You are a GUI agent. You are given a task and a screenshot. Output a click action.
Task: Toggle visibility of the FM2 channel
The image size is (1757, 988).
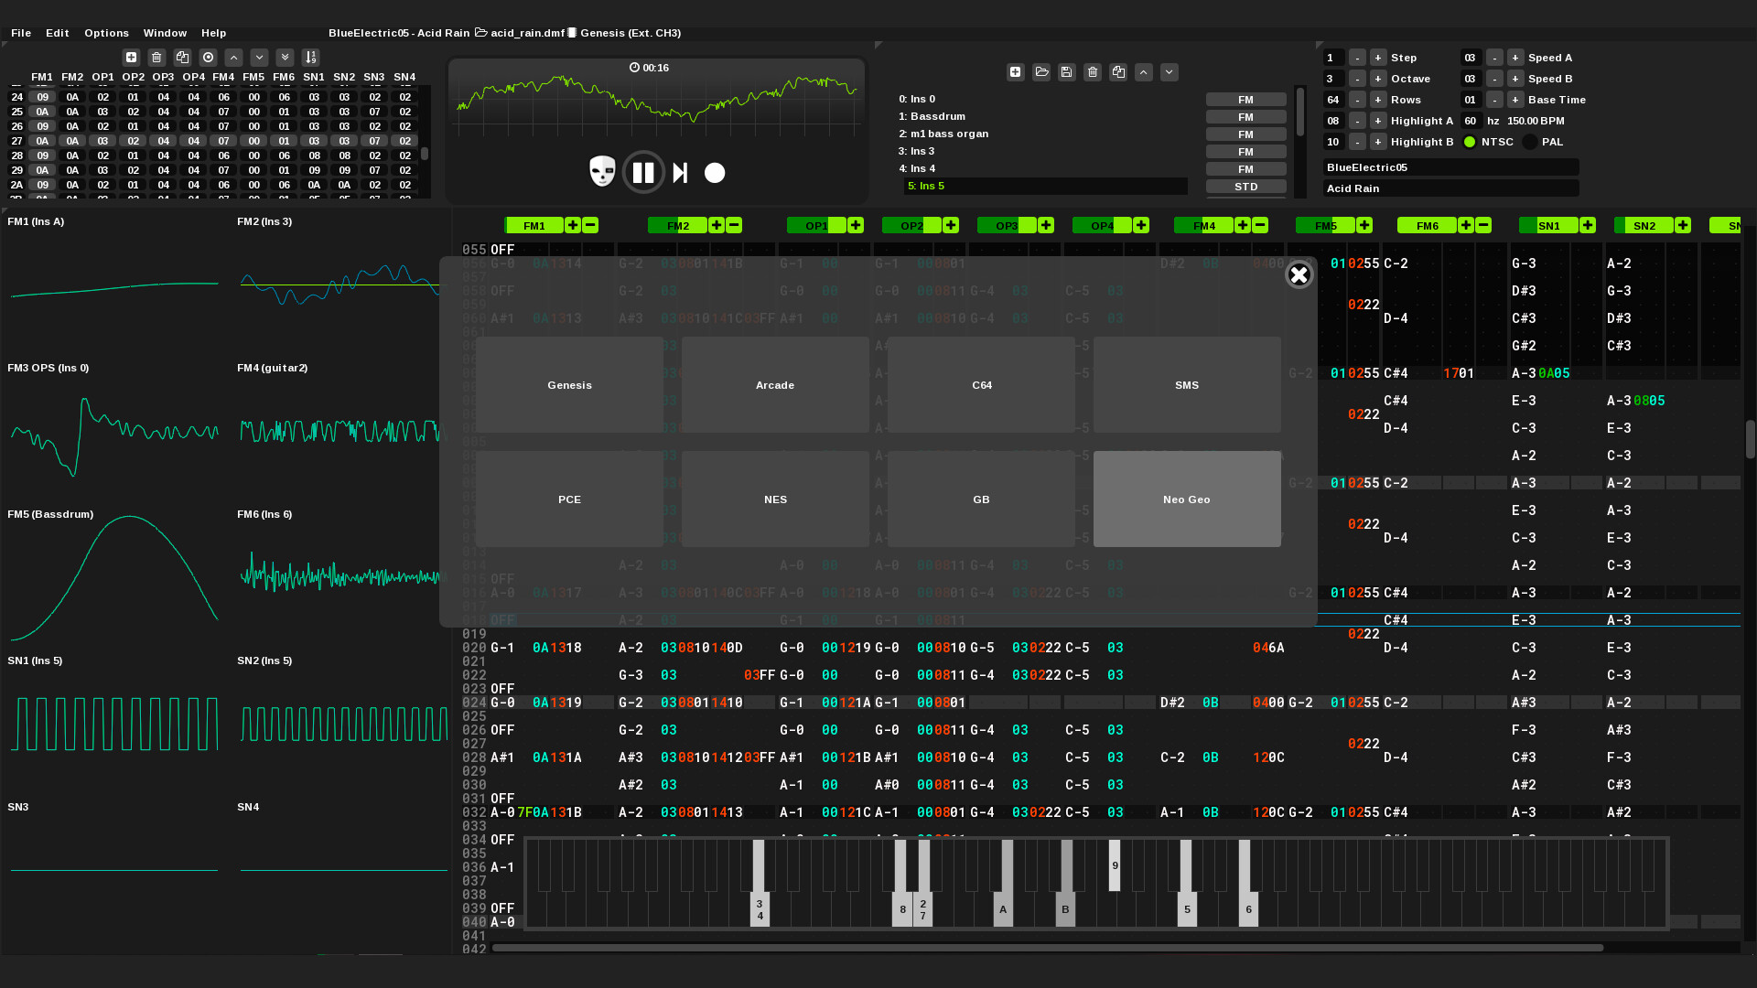pos(677,225)
